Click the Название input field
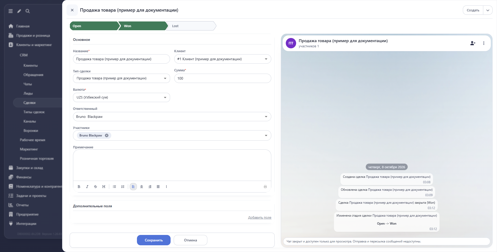 [x=121, y=59]
